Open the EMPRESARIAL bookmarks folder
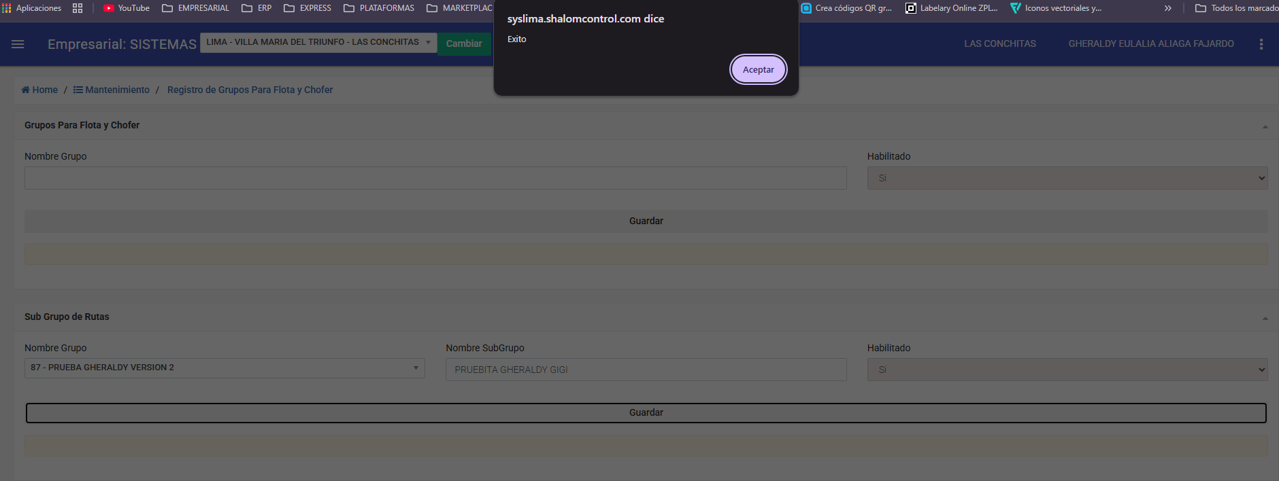Screen dimensions: 1279x481 (x=196, y=8)
